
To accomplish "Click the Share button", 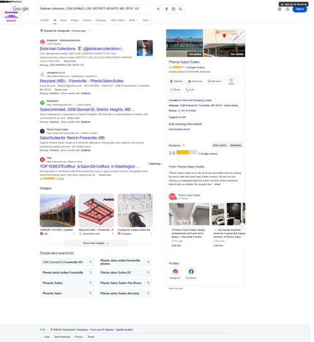I will point(175,90).
